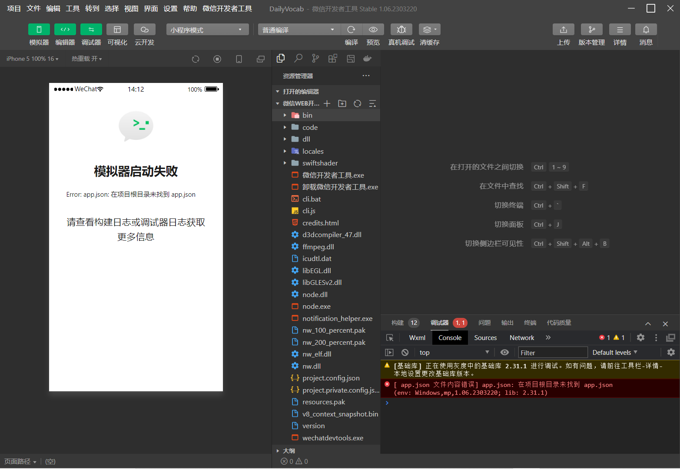Open the 页面路径 dropdown
This screenshot has height=469, width=680.
20,461
